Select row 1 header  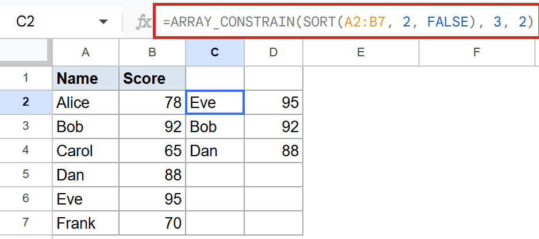pos(26,78)
